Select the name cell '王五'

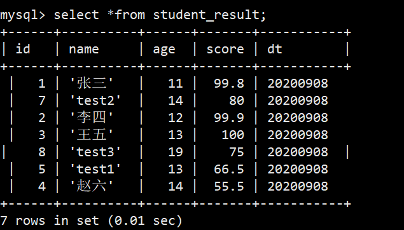[92, 135]
